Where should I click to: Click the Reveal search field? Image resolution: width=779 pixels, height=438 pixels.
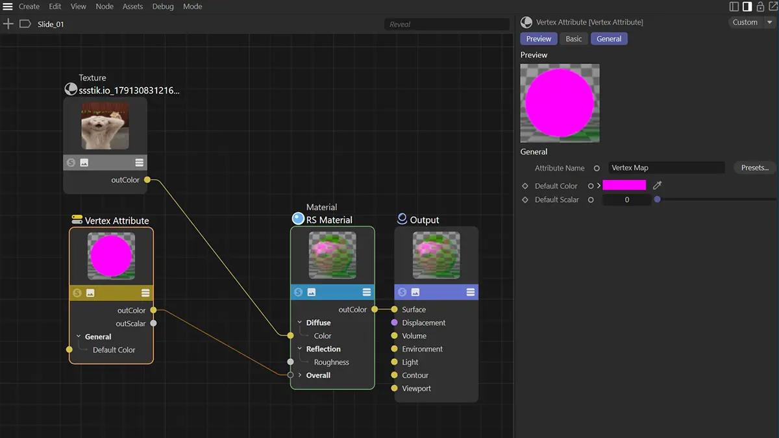[447, 25]
